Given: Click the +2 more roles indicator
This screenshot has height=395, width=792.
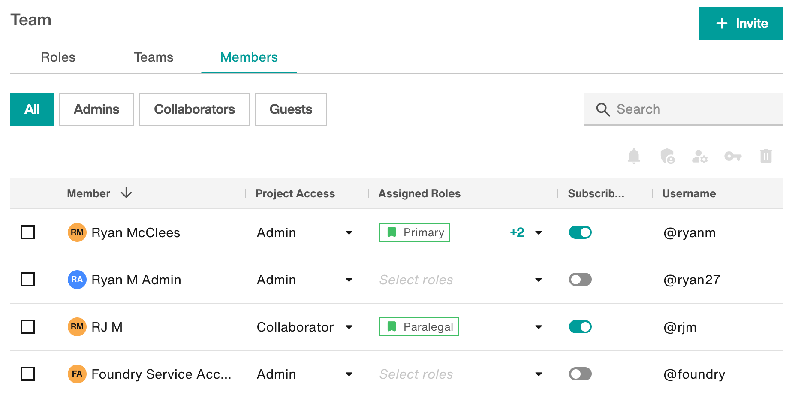Looking at the screenshot, I should point(517,232).
